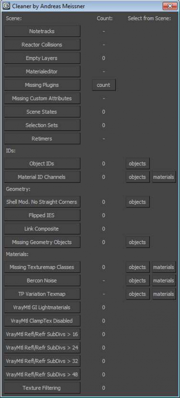Image resolution: width=180 pixels, height=398 pixels.
Task: Click the Flipped IES button
Action: [x=42, y=215]
